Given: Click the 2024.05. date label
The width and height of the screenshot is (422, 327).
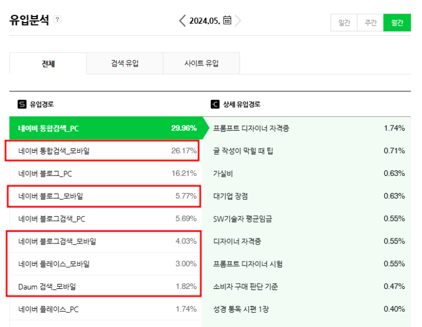Looking at the screenshot, I should 204,20.
